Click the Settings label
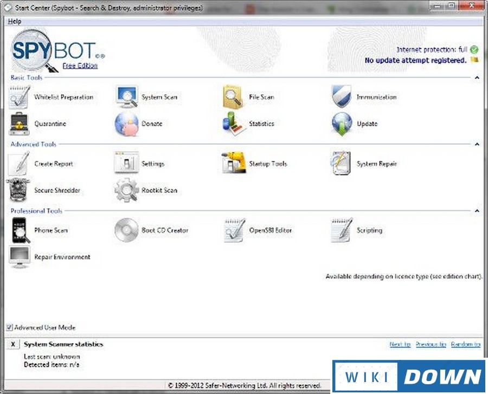Image resolution: width=488 pixels, height=394 pixels. (x=153, y=164)
